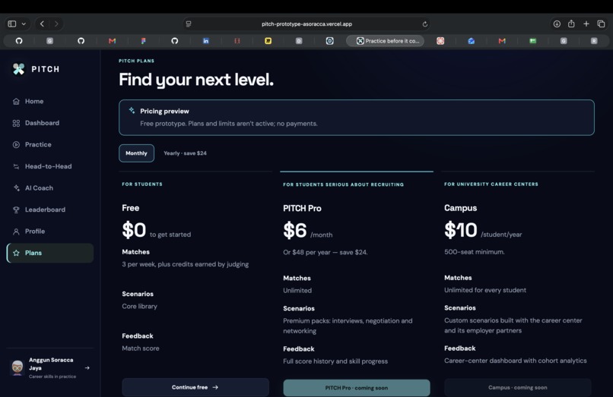The height and width of the screenshot is (397, 613).
Task: Click Campus coming soon button
Action: coord(518,387)
